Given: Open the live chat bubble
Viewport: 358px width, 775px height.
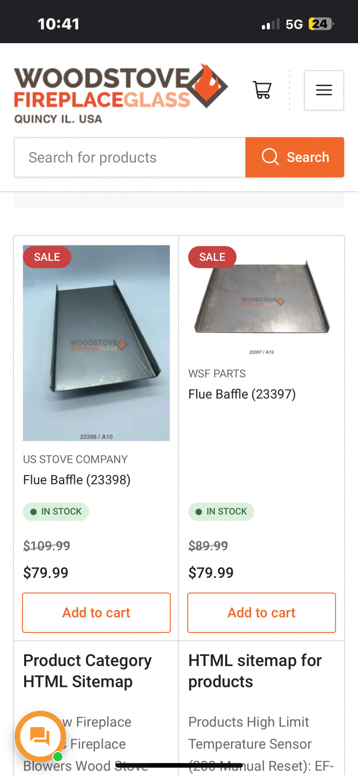Looking at the screenshot, I should coord(40,736).
